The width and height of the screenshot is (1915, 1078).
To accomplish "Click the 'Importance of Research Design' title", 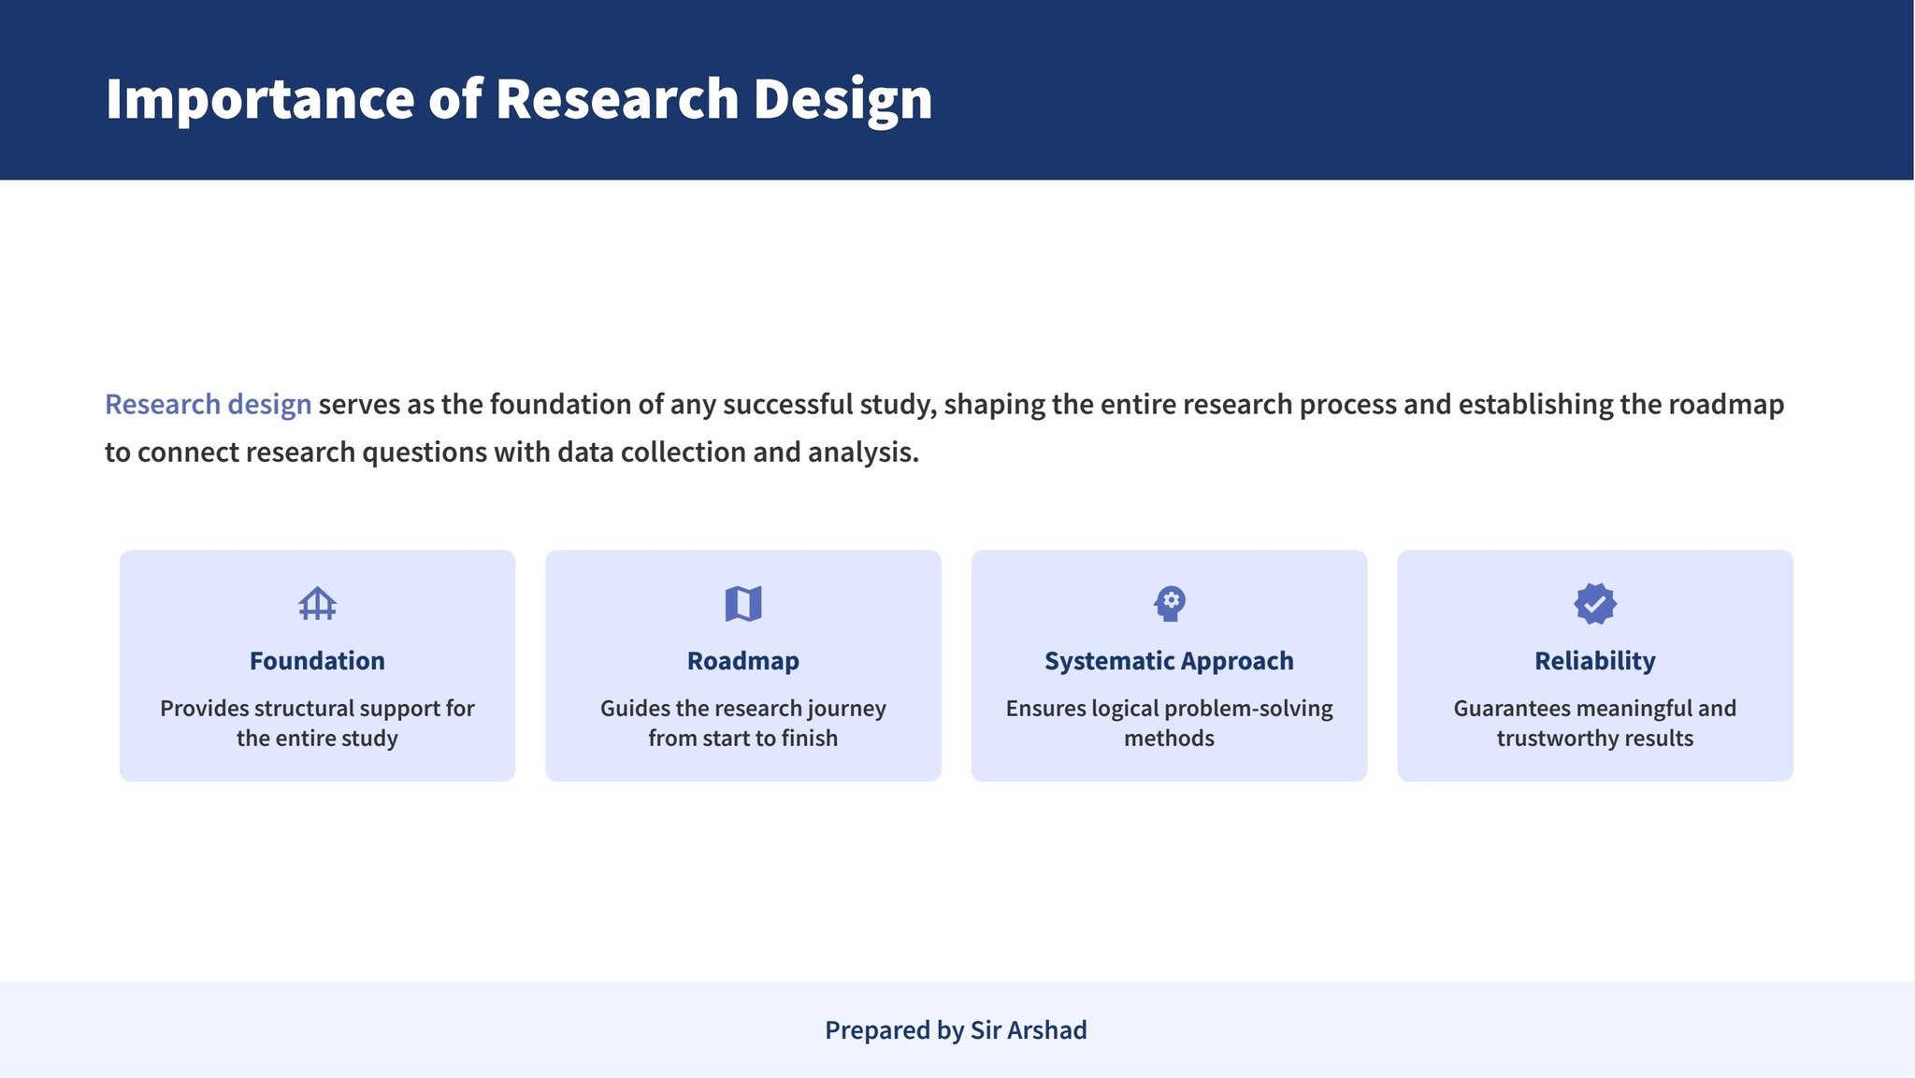I will click(x=519, y=98).
